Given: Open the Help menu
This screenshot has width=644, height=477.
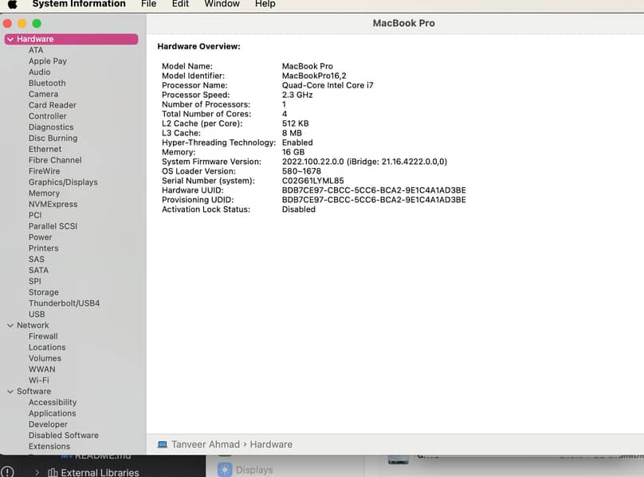Looking at the screenshot, I should pos(265,4).
